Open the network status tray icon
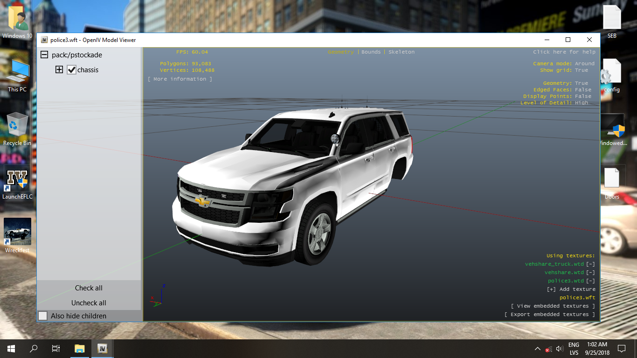This screenshot has width=637, height=358. tap(549, 349)
